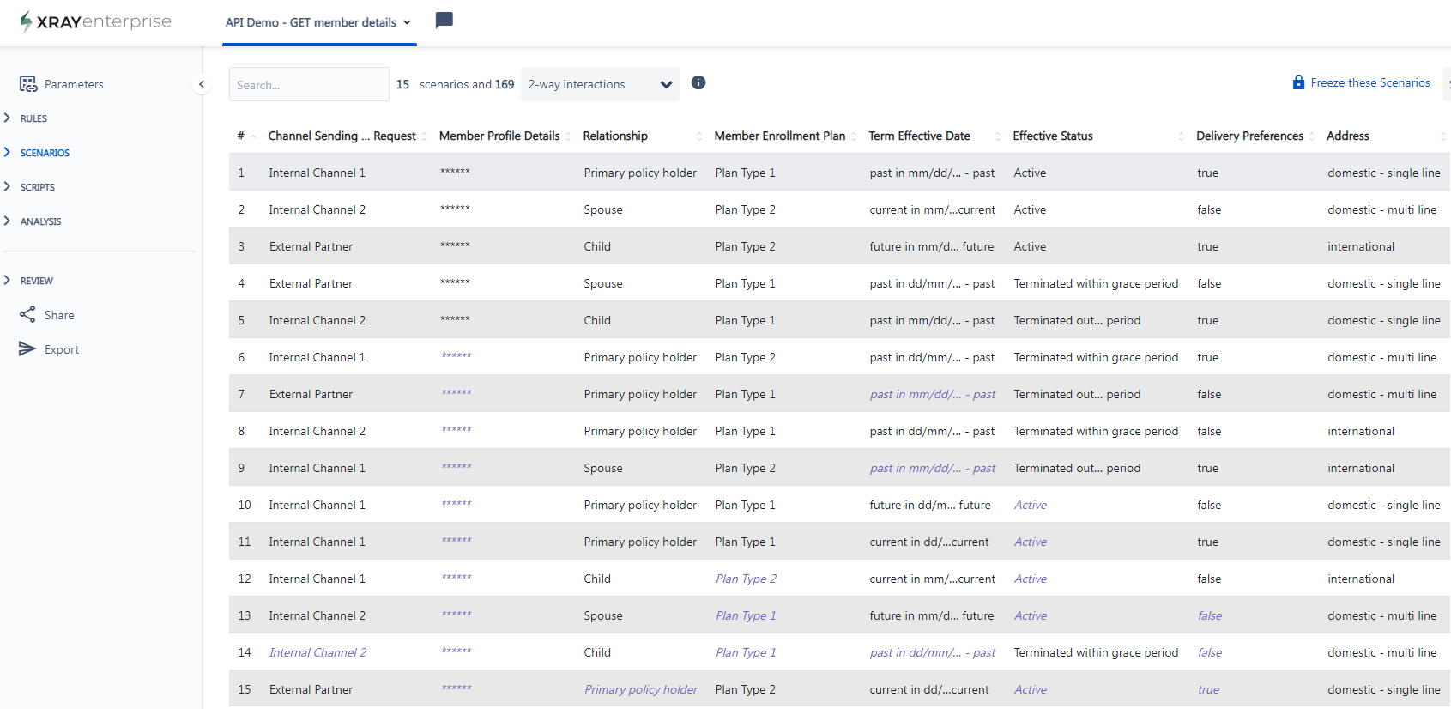
Task: Click the Effective Status column header text
Action: (1053, 136)
